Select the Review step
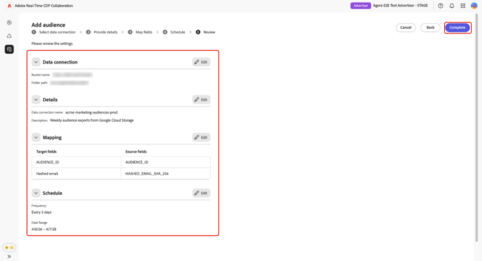 pos(206,32)
